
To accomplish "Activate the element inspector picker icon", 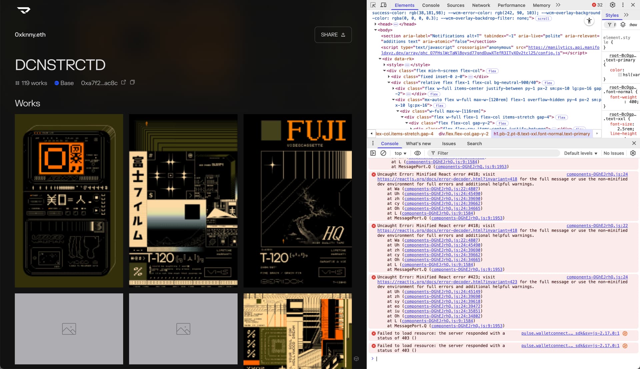I will point(373,5).
